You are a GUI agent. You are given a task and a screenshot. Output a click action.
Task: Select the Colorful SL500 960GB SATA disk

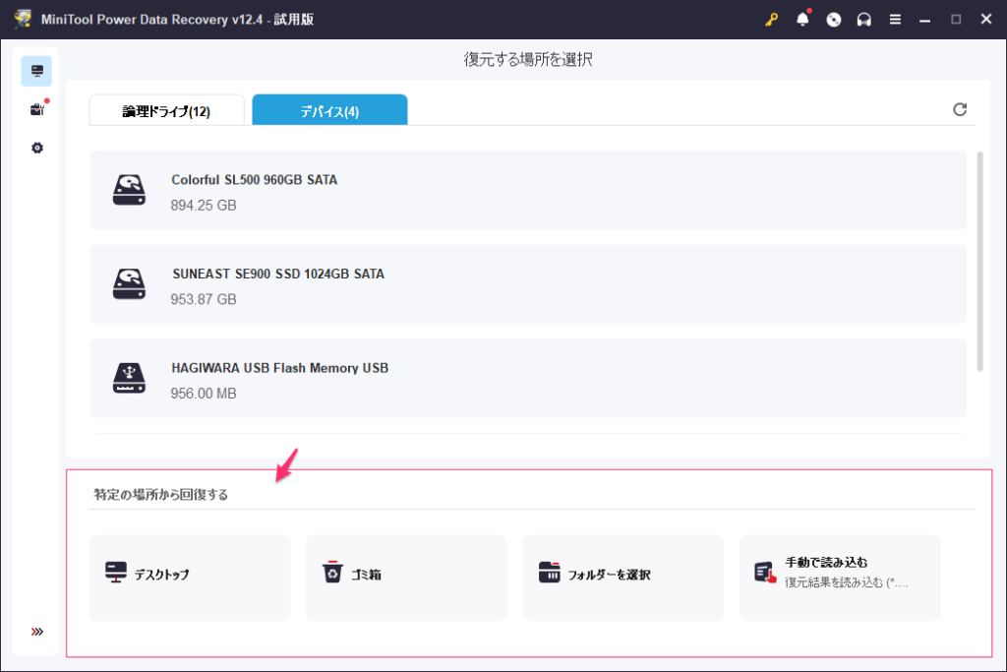click(x=527, y=190)
